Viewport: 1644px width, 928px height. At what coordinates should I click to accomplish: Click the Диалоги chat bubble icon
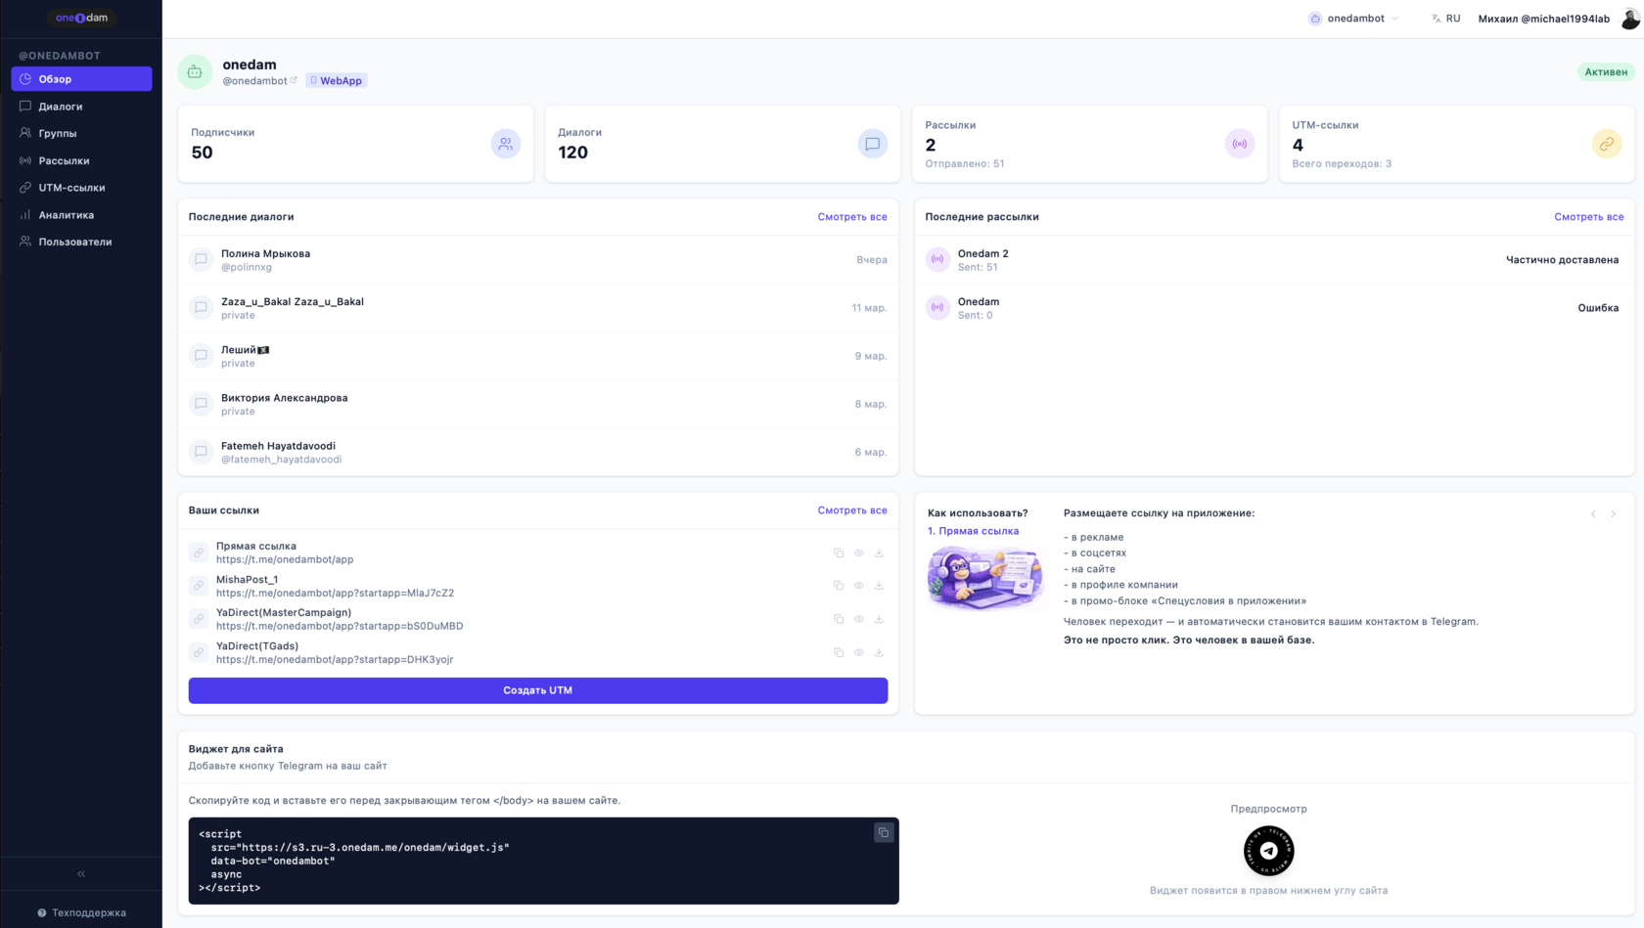point(872,144)
